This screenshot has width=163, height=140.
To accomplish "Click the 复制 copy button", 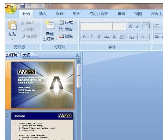I will 27,30.
